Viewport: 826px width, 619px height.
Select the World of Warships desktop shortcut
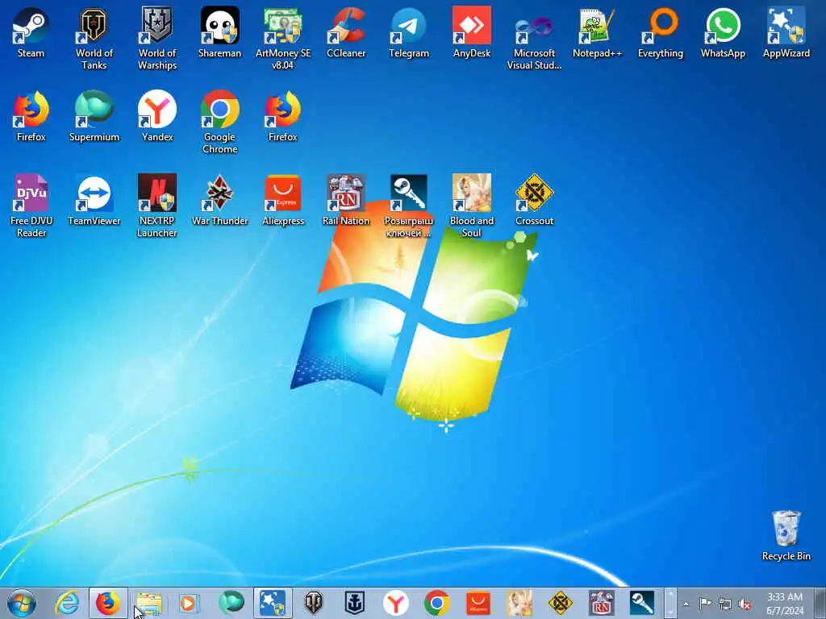pos(157,38)
